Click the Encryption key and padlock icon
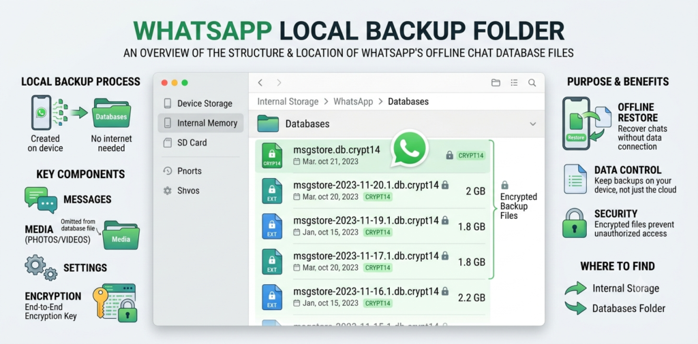This screenshot has width=698, height=344. (x=115, y=303)
